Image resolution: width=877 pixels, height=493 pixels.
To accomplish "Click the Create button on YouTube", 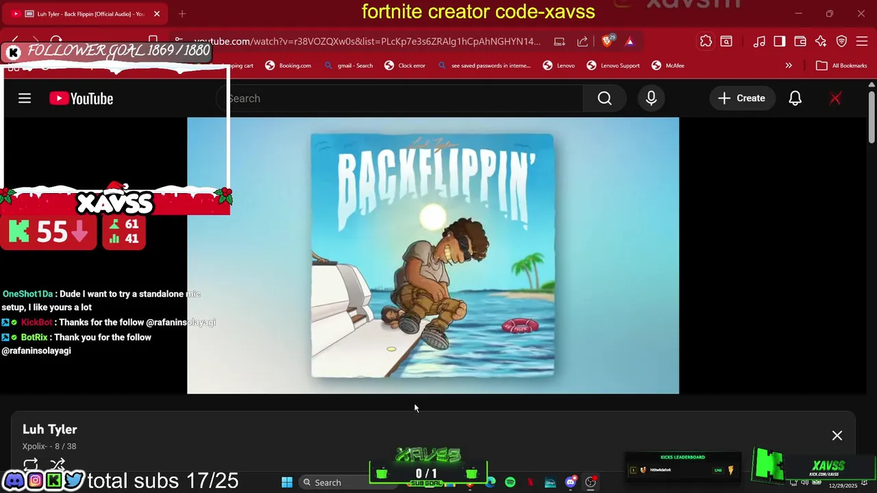I will pos(741,99).
